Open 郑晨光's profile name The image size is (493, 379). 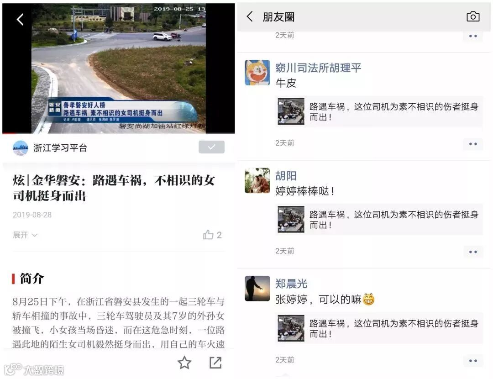(x=291, y=284)
